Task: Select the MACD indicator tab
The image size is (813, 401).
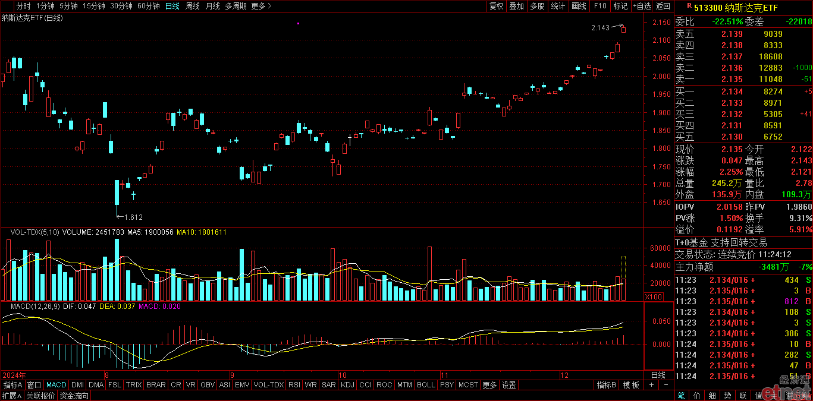Action: [56, 385]
